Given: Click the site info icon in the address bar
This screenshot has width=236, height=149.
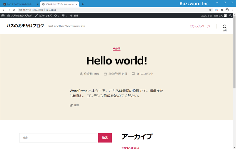Looking at the screenshot, I should pos(21,10).
